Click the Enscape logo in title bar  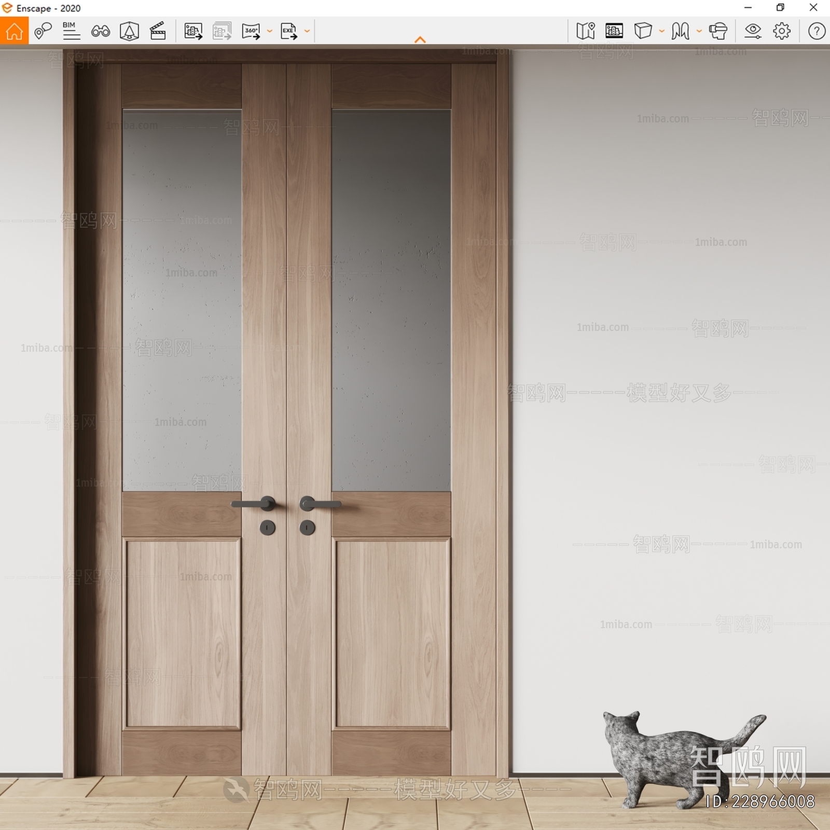[7, 8]
